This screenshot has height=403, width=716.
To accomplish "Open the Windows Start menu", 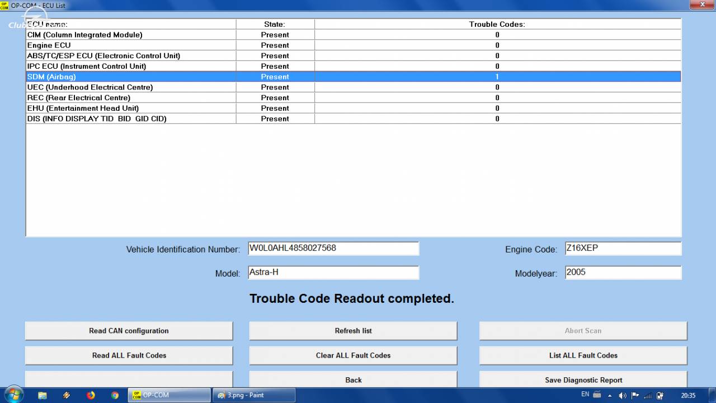I will point(13,395).
